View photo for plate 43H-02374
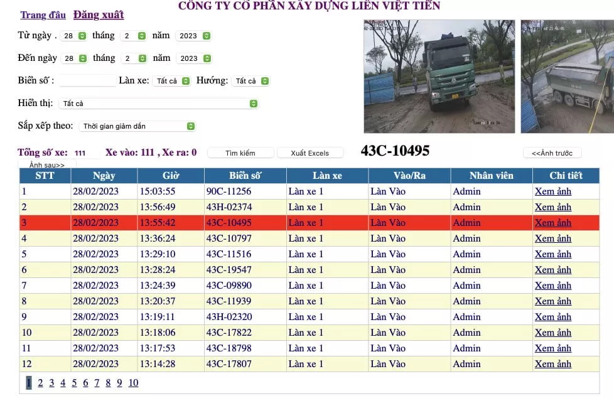This screenshot has height=401, width=614. 553,207
